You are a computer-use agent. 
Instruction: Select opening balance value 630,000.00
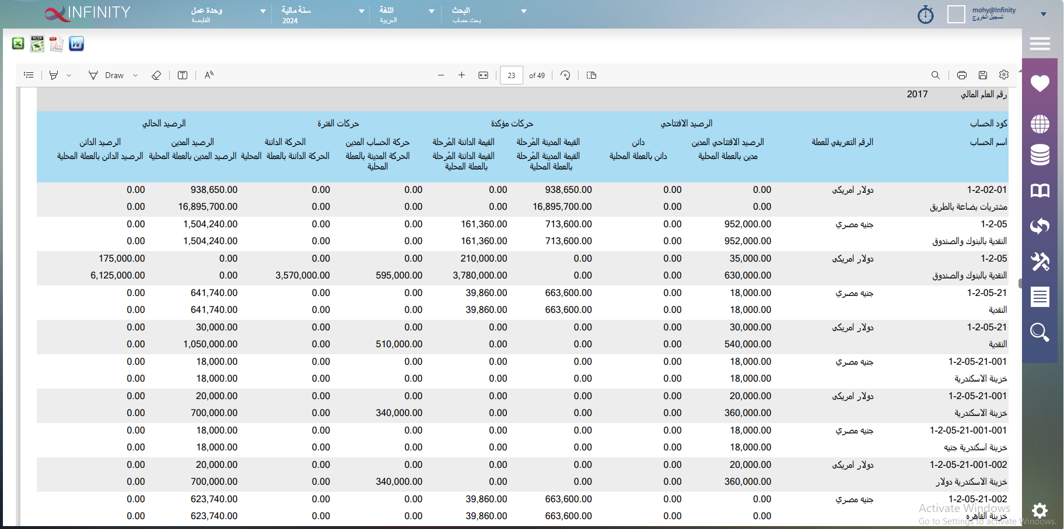point(748,275)
